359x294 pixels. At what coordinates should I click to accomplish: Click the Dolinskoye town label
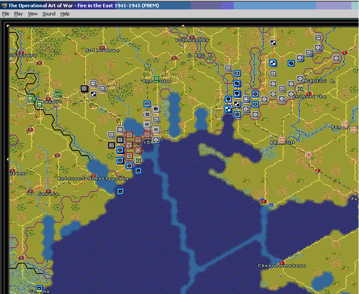pyautogui.click(x=102, y=50)
